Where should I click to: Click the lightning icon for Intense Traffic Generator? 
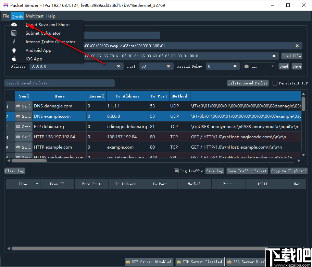pos(14,42)
